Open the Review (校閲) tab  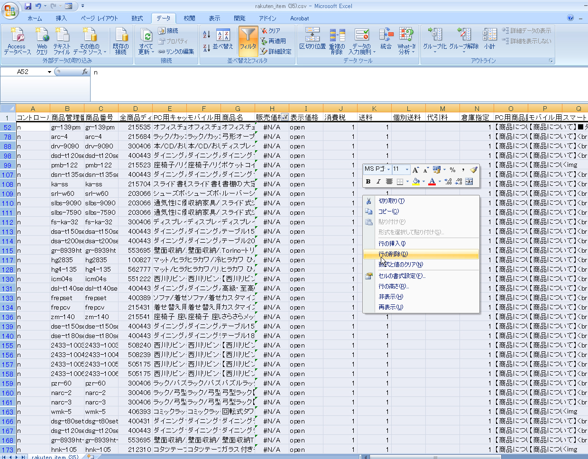(189, 18)
